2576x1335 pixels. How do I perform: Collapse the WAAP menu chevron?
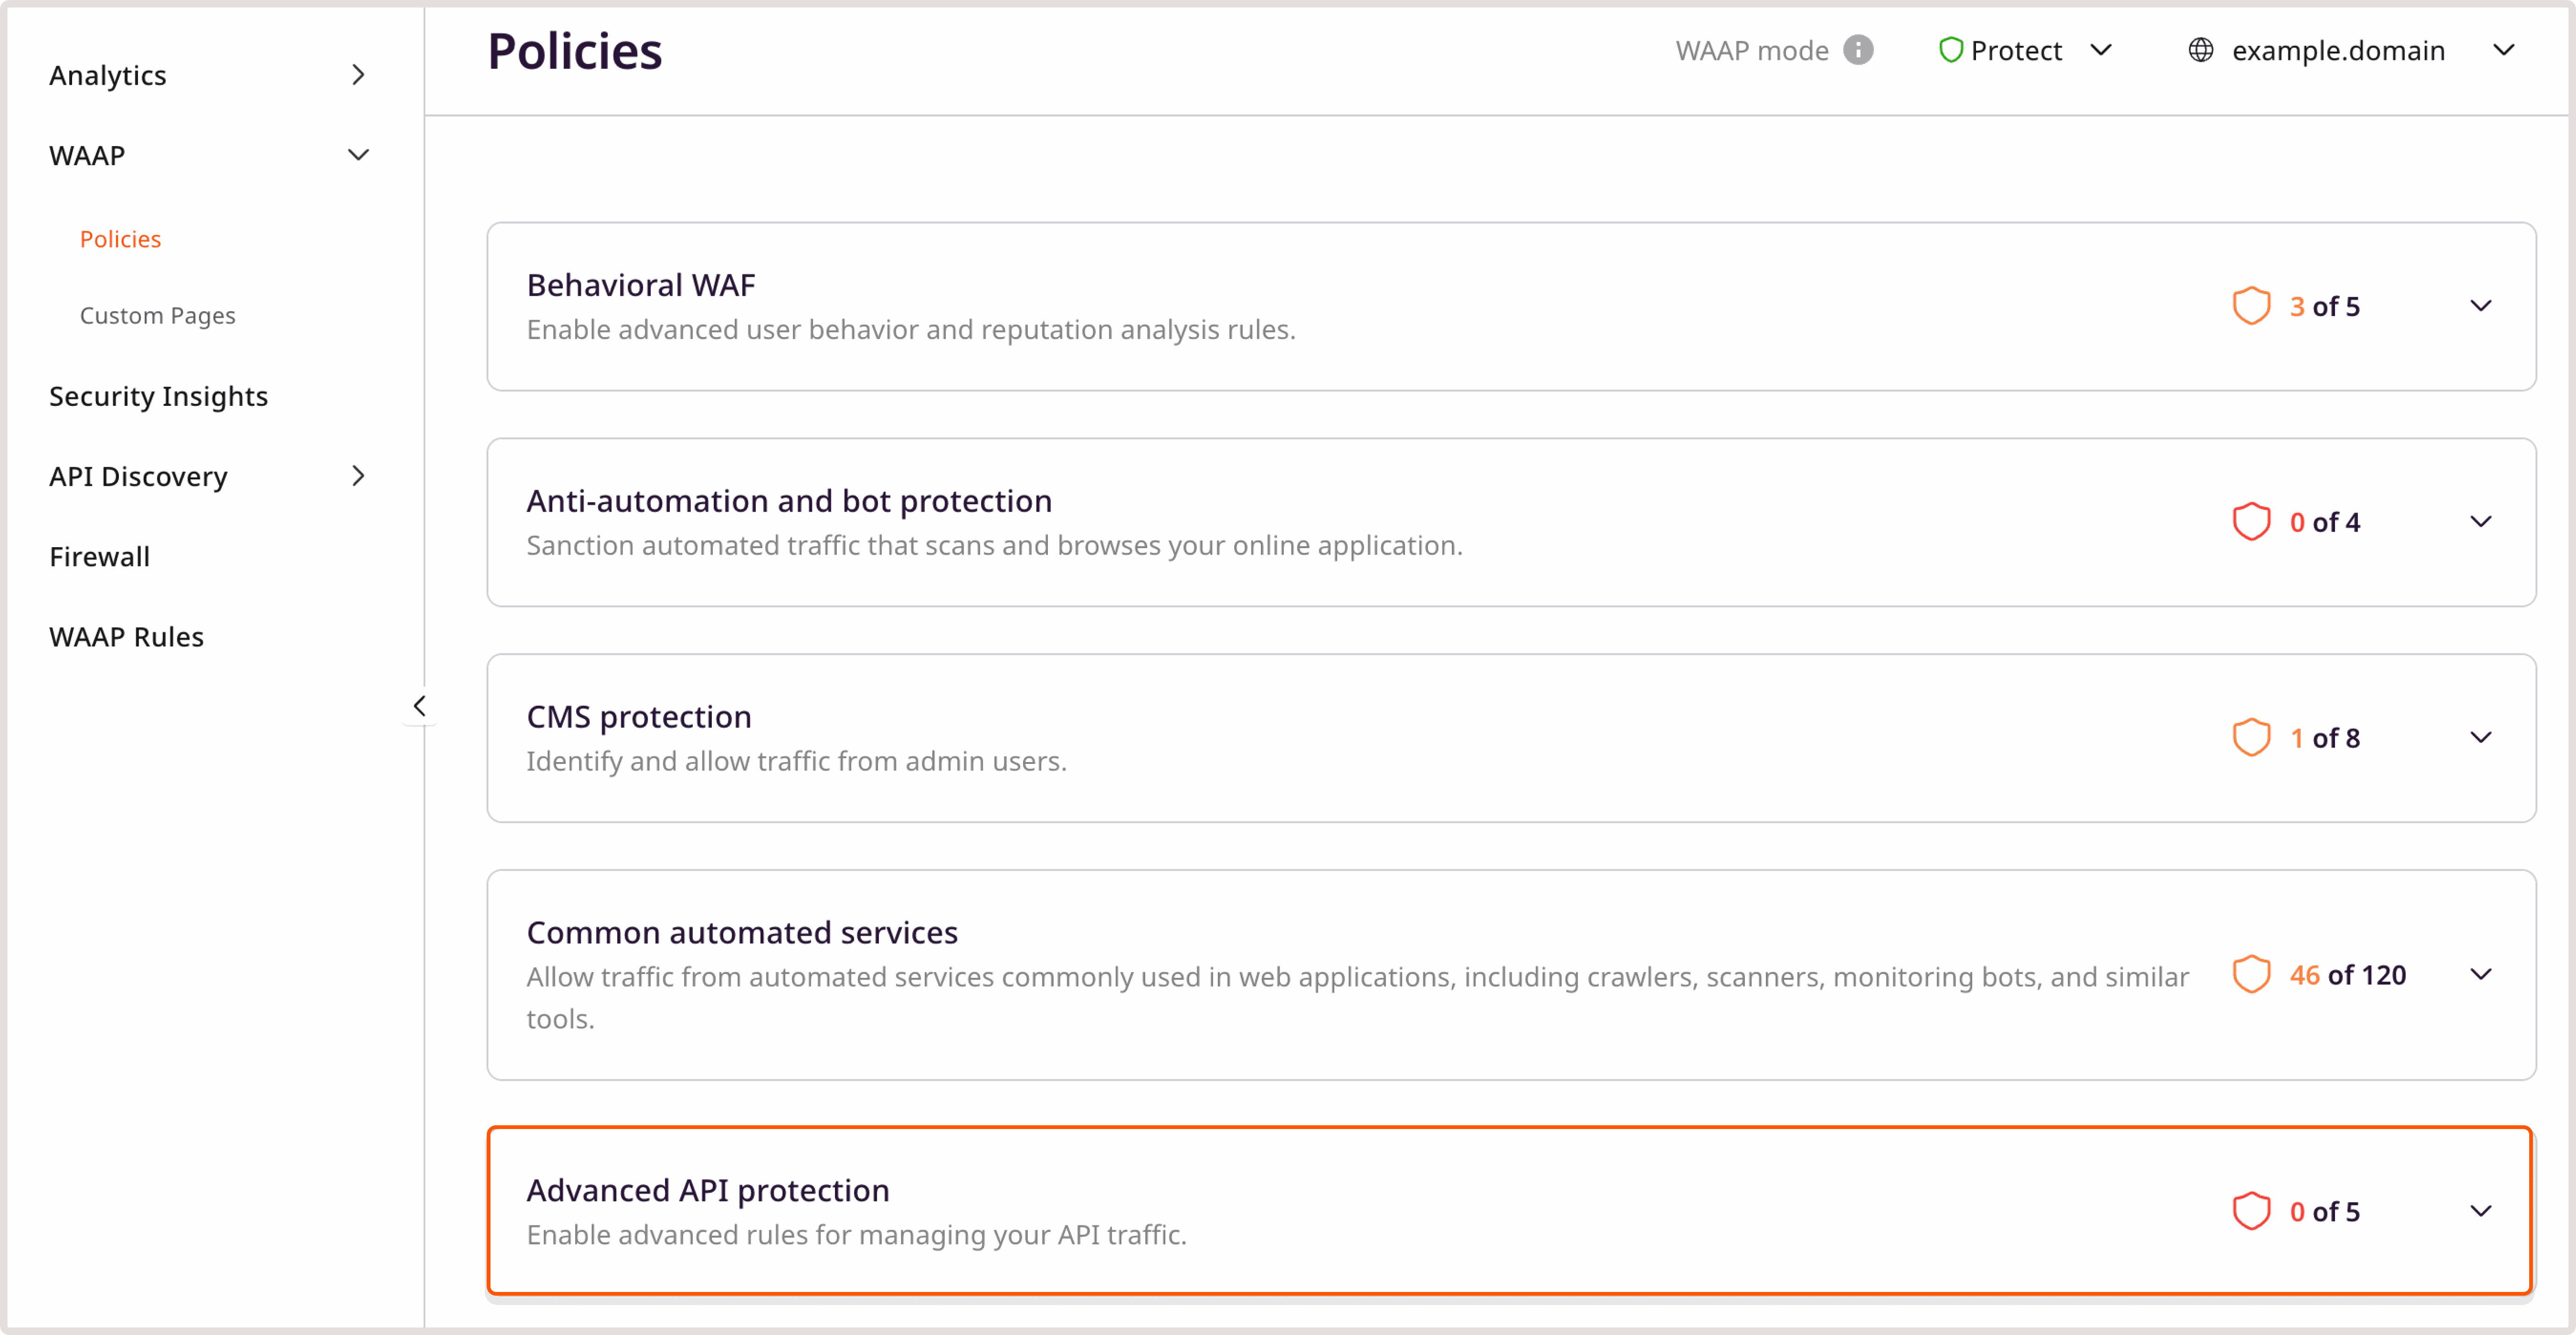(x=358, y=155)
